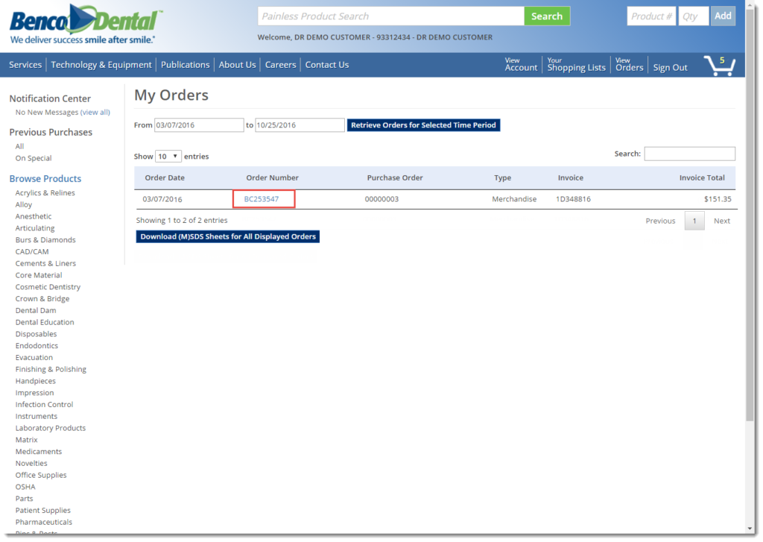Image resolution: width=763 pixels, height=542 pixels.
Task: Click Sign Out in the navigation bar
Action: 669,66
